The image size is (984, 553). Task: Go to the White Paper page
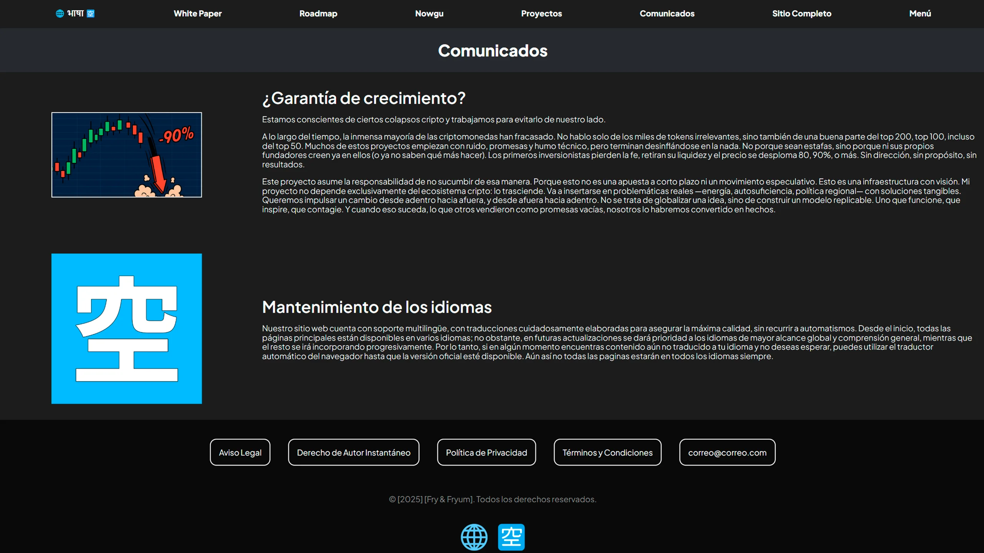198,14
